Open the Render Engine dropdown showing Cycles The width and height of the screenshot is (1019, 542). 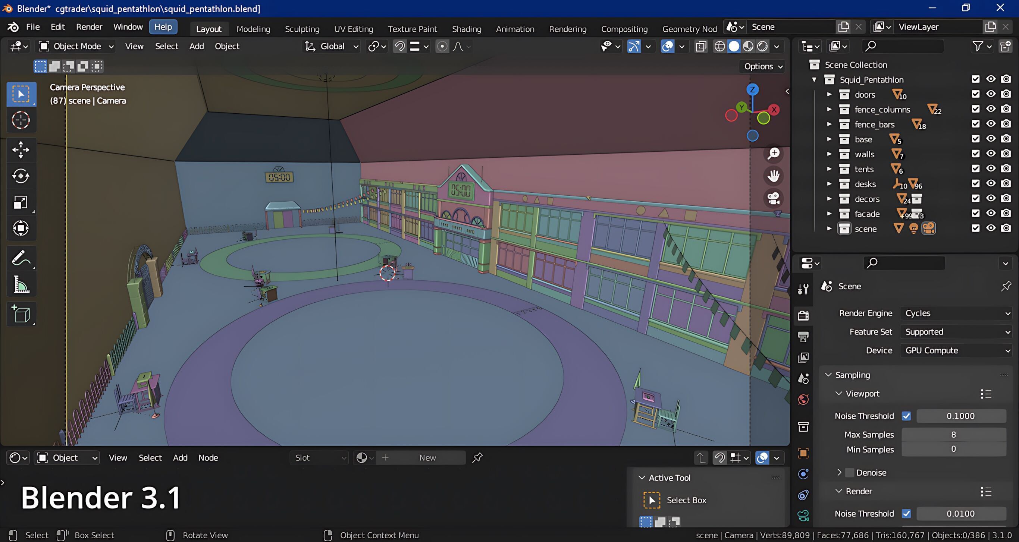(x=955, y=313)
